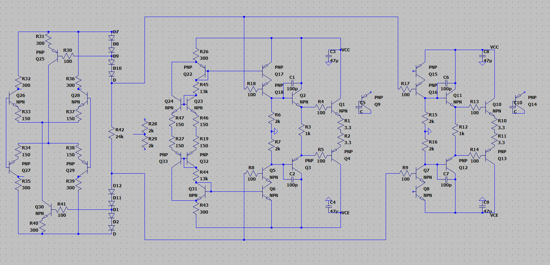This screenshot has height=265, width=550.
Task: Click the R43 label text
Action: 204,205
